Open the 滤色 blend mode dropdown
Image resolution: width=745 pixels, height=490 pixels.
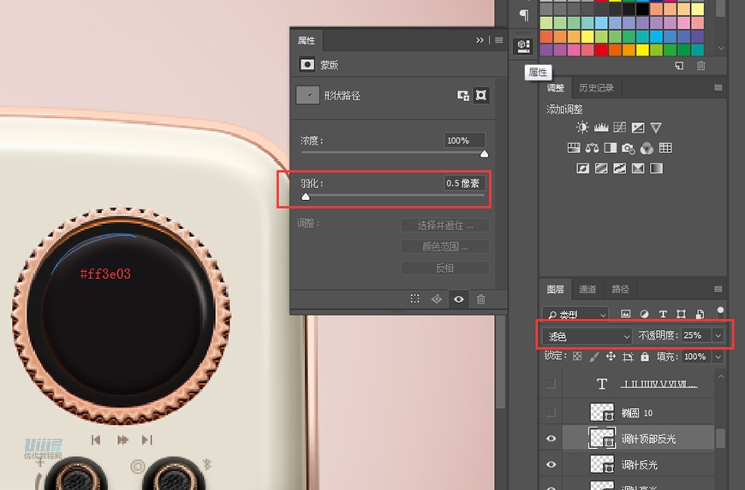pos(587,336)
